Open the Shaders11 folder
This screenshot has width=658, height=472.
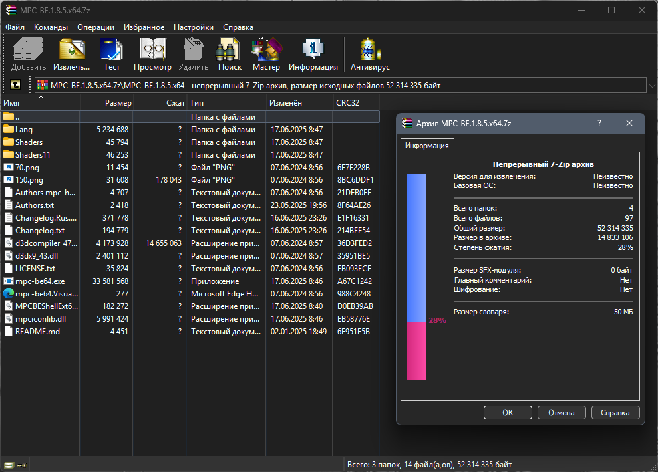[33, 155]
